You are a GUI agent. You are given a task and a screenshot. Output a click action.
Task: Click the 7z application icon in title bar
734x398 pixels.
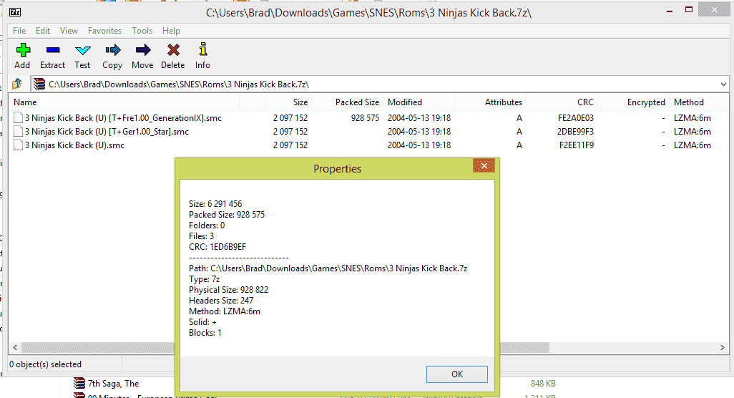point(15,12)
